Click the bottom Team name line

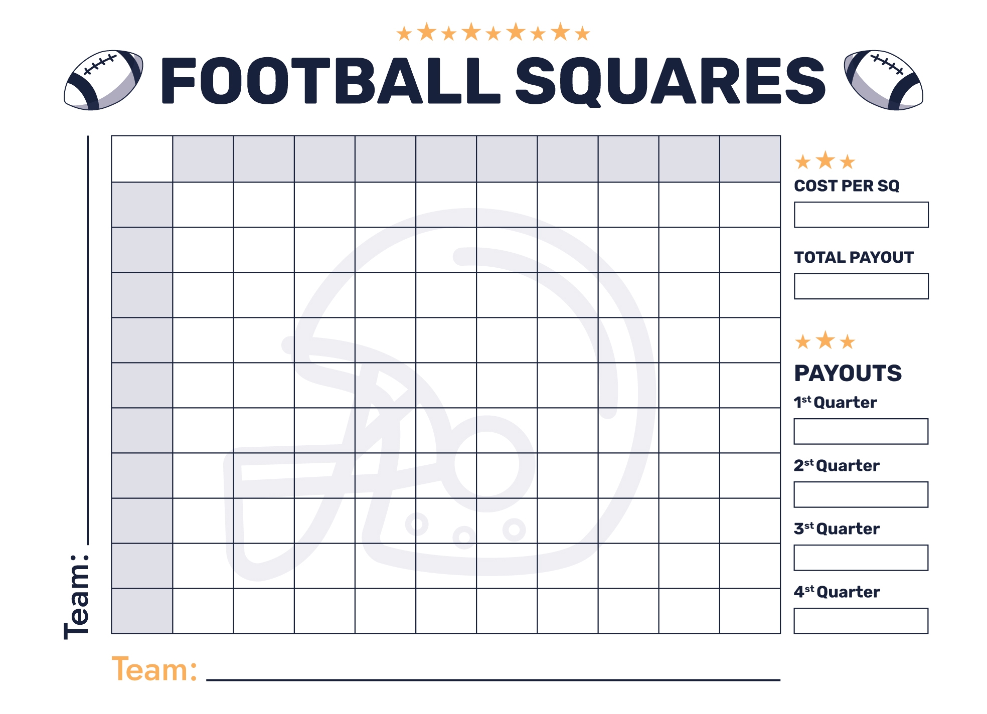(x=493, y=679)
